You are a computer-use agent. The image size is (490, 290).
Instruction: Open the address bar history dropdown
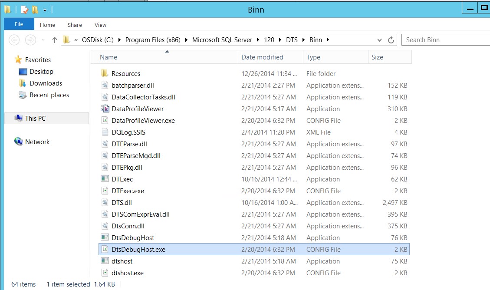coord(379,40)
